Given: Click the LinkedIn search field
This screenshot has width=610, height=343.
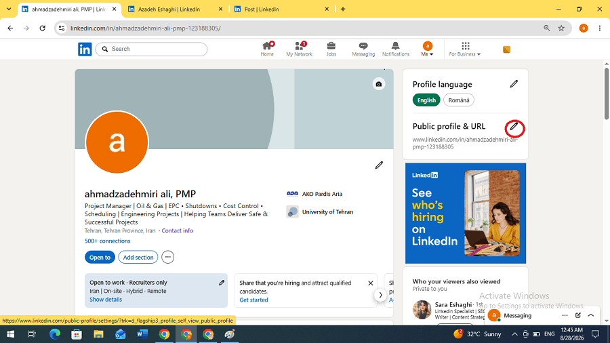Looking at the screenshot, I should (x=151, y=49).
